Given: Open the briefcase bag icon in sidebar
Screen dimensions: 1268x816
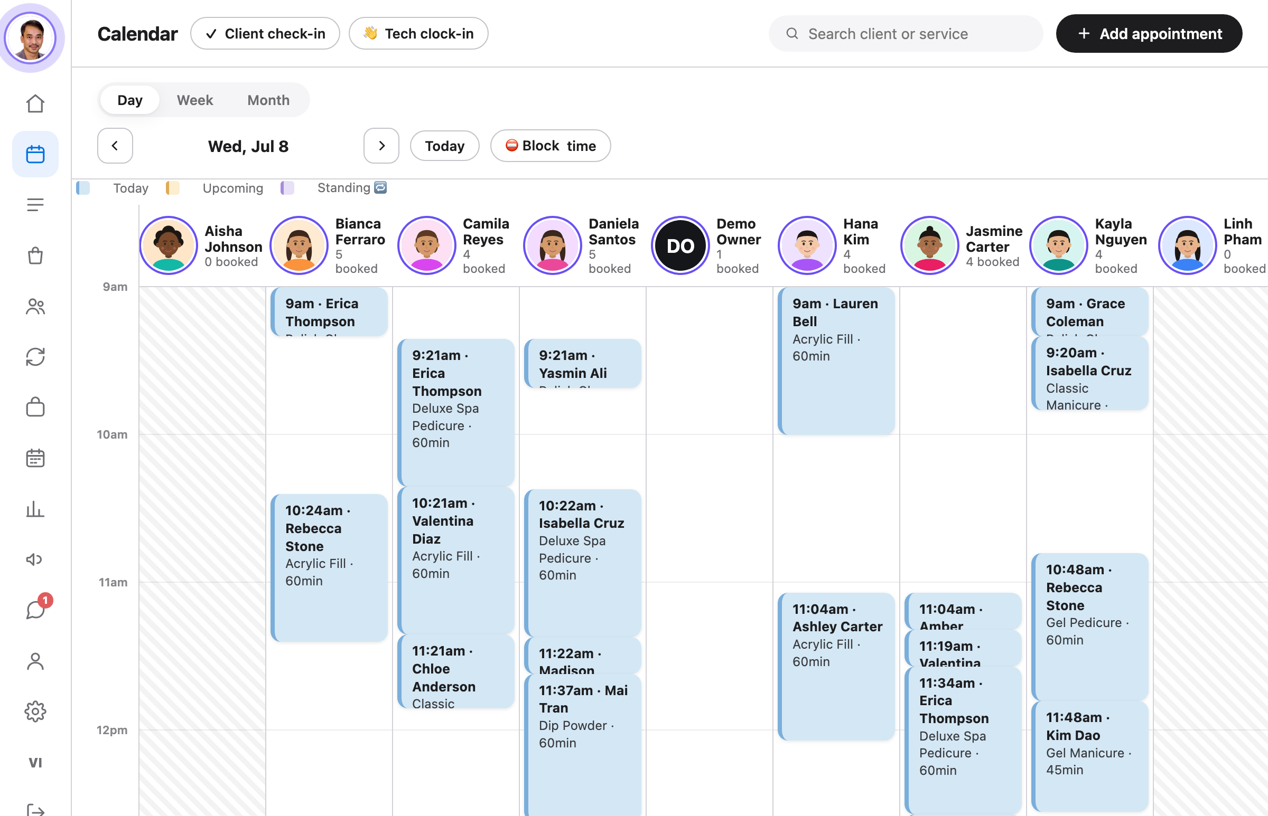Looking at the screenshot, I should click(35, 407).
